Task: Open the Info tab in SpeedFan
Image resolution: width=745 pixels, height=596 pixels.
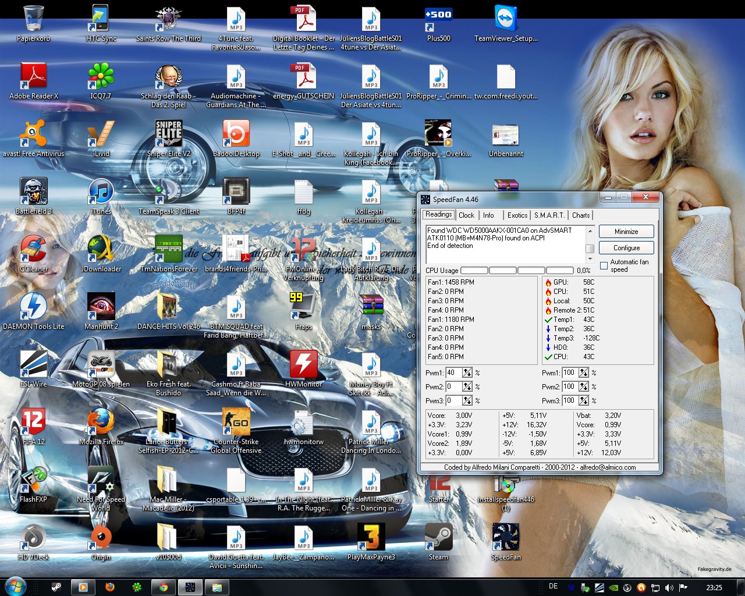Action: [x=488, y=215]
